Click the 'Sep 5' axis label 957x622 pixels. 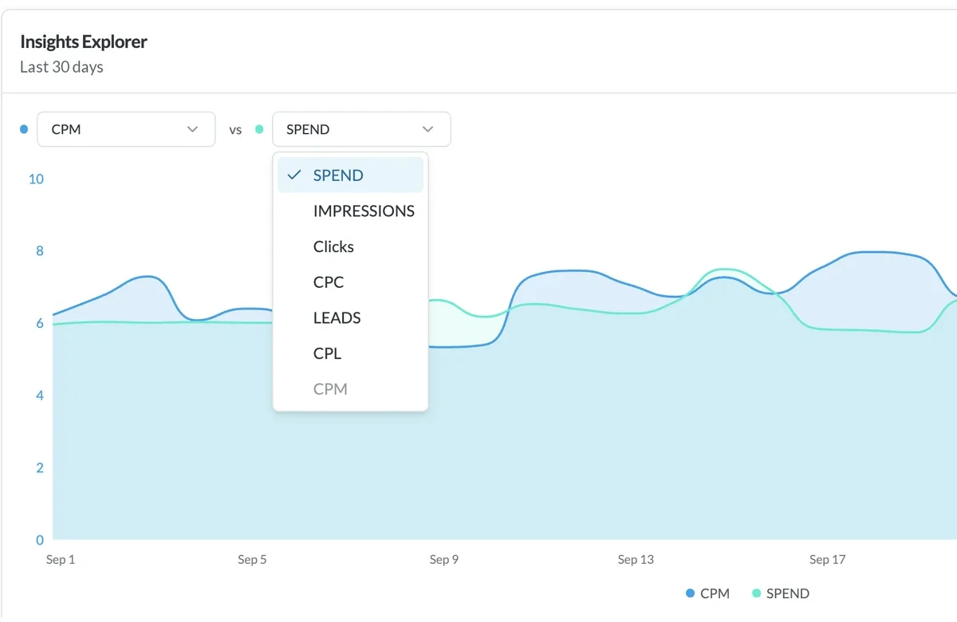tap(252, 560)
